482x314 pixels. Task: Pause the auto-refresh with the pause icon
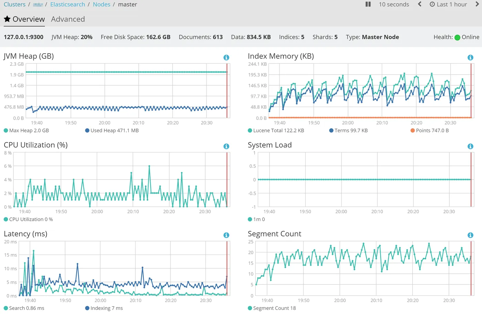click(x=368, y=4)
